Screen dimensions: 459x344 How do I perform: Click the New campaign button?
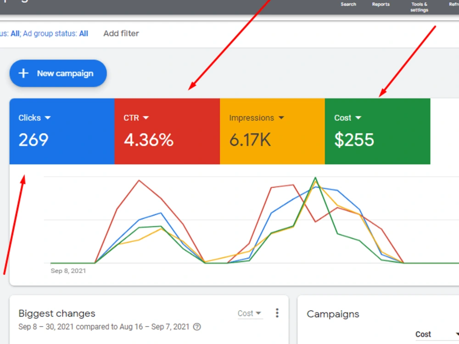pos(58,73)
